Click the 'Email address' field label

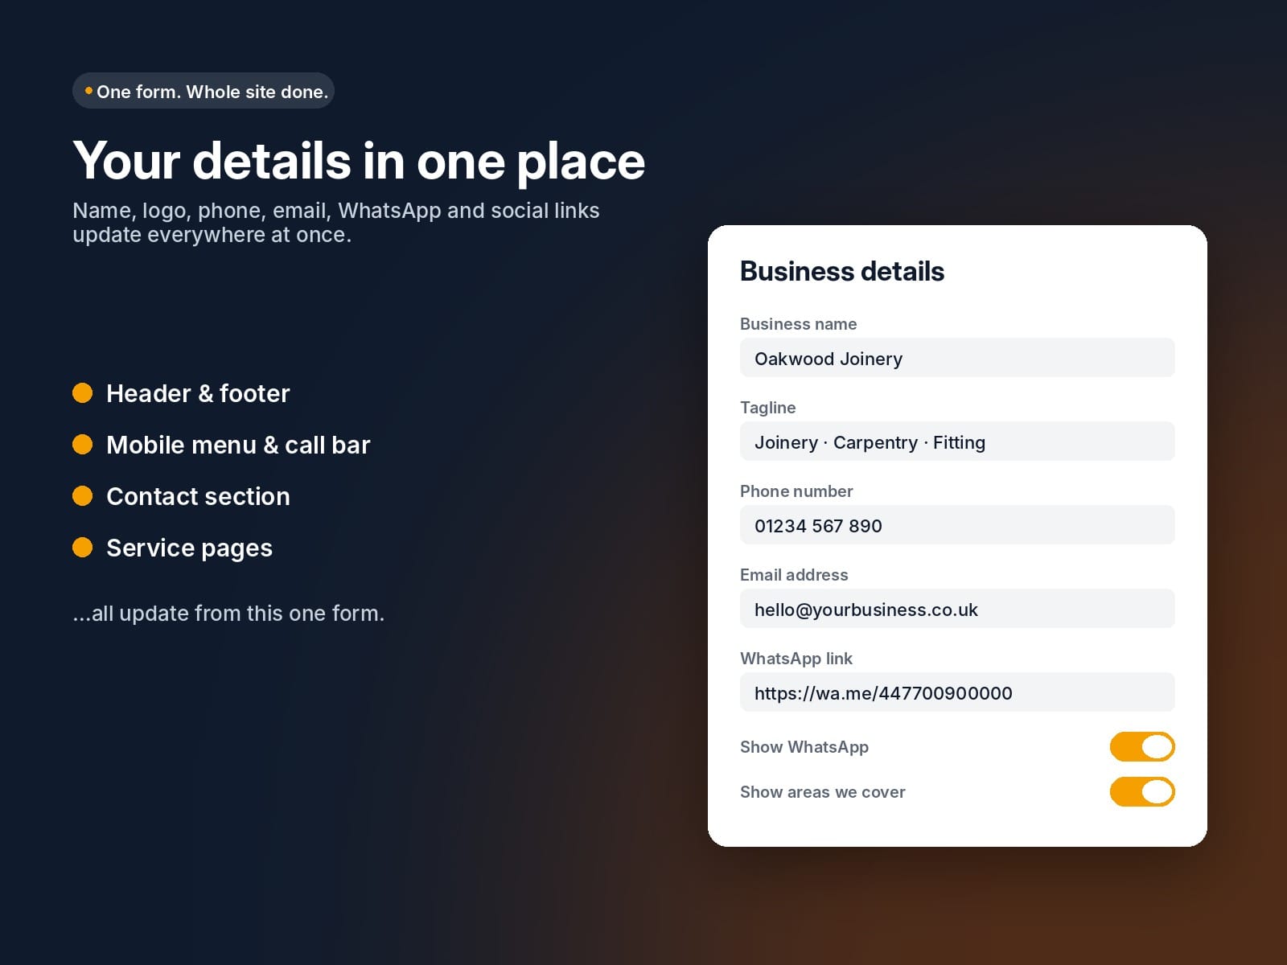(x=794, y=575)
